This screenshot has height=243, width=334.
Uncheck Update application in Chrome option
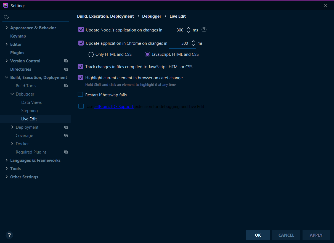coord(81,43)
